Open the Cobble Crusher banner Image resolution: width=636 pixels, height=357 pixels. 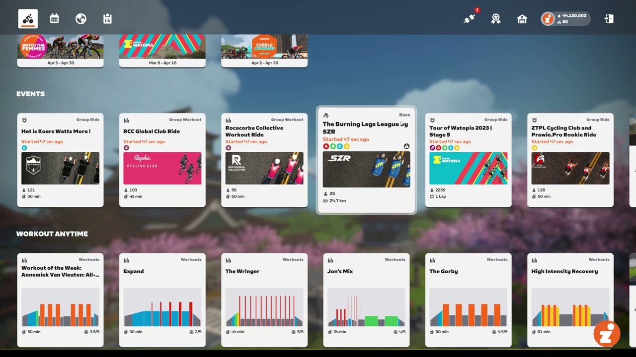click(264, 51)
